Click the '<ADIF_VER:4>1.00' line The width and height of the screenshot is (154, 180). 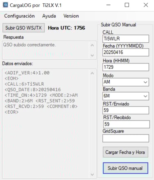coord(27,73)
